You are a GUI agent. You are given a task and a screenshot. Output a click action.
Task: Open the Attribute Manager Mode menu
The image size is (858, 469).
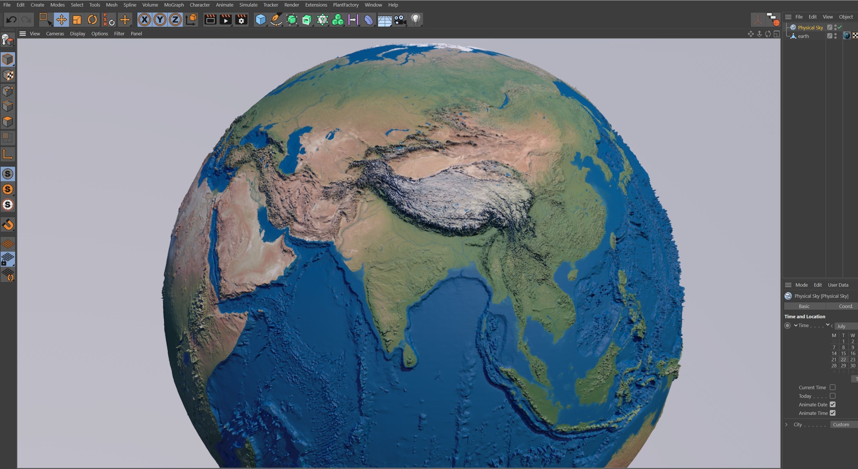pyautogui.click(x=801, y=285)
